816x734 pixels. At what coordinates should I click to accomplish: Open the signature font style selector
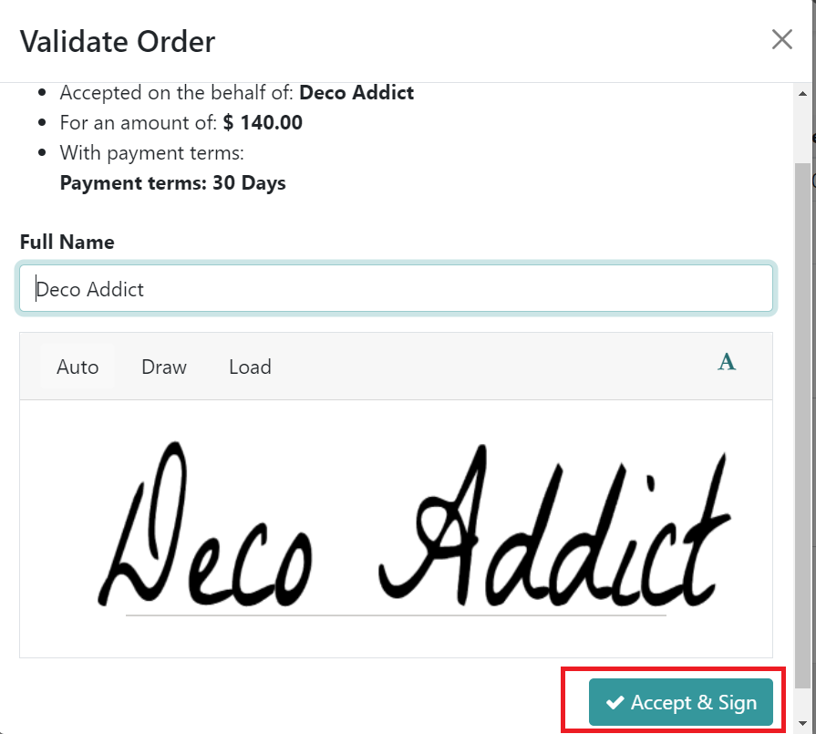click(727, 362)
